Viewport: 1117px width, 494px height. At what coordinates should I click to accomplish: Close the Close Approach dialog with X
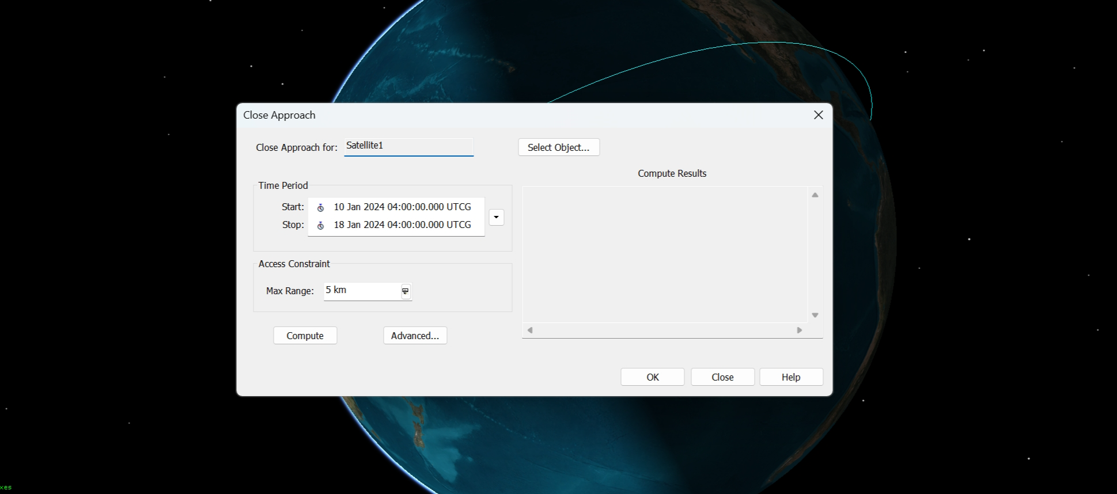coord(818,115)
